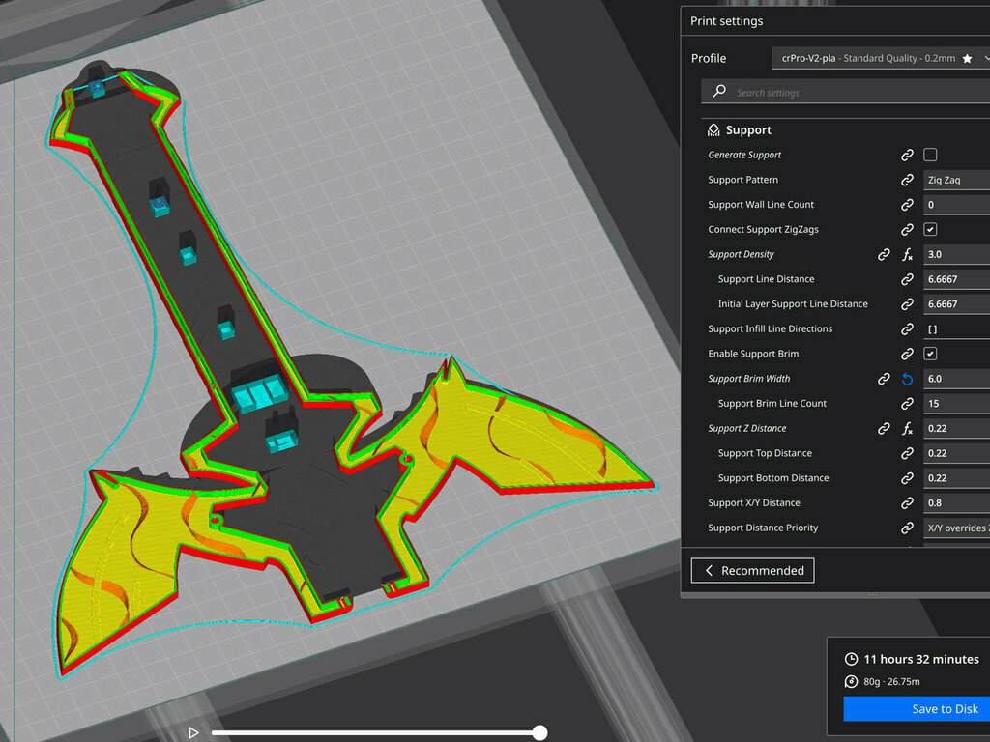Click the star icon in the profile selector
The width and height of the screenshot is (990, 742).
pos(967,59)
